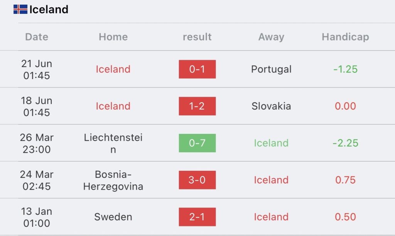Select the 21 Jun 01:45 match date
The image size is (395, 236).
click(x=37, y=69)
